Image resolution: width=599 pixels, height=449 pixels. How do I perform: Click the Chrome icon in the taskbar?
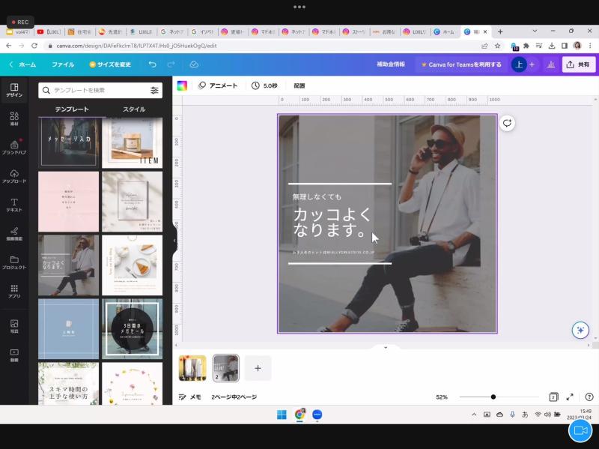tap(299, 415)
